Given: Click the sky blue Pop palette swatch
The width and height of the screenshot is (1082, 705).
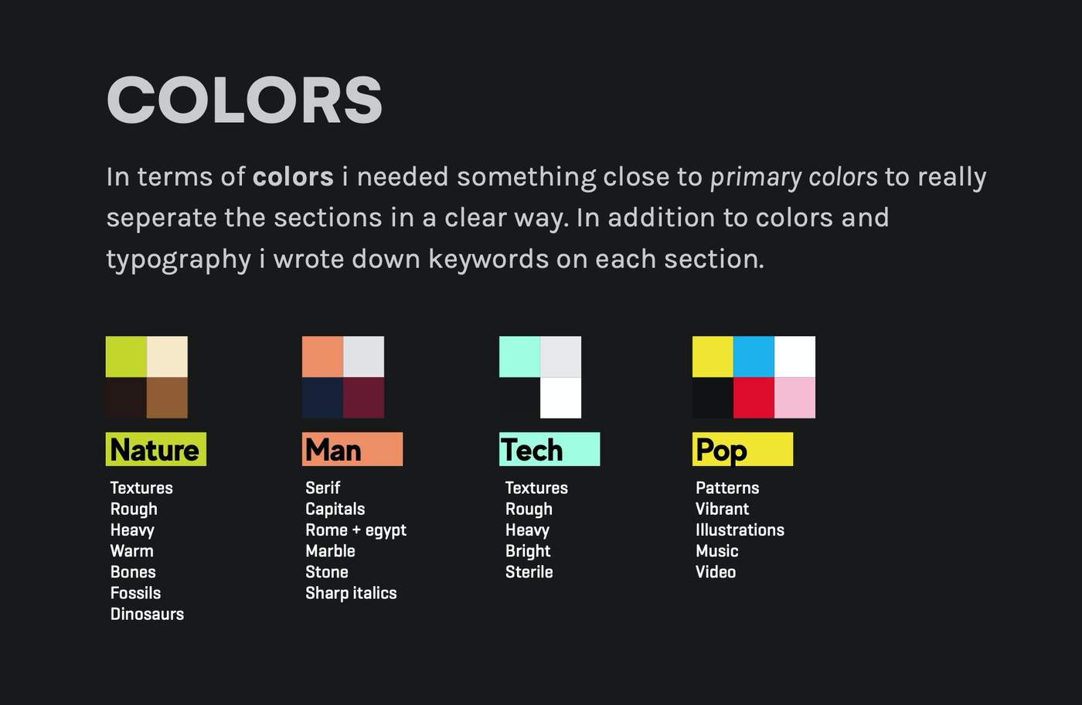Looking at the screenshot, I should 754,356.
